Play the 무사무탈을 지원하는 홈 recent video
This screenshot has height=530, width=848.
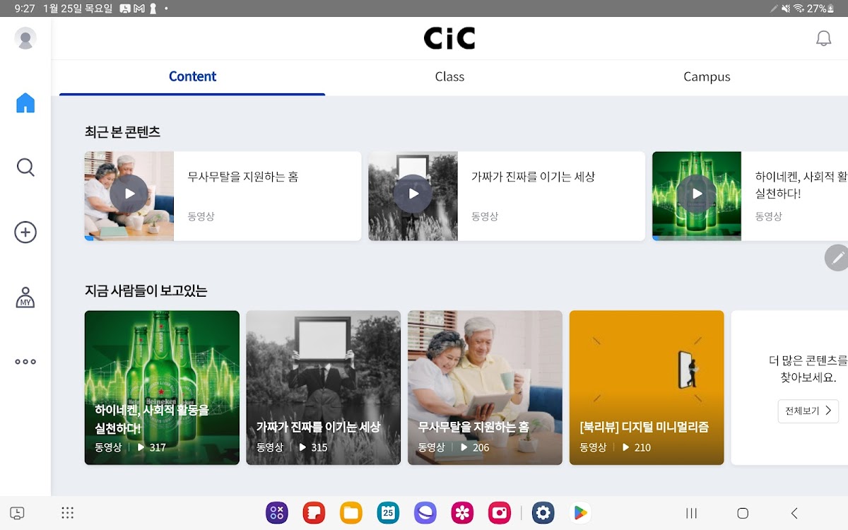click(x=129, y=194)
